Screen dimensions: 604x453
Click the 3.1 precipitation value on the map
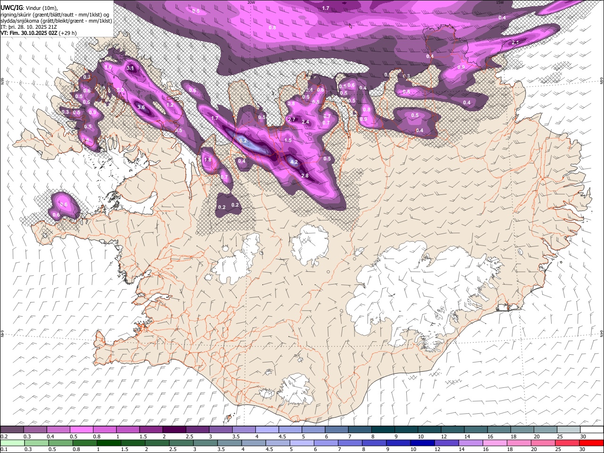click(131, 68)
